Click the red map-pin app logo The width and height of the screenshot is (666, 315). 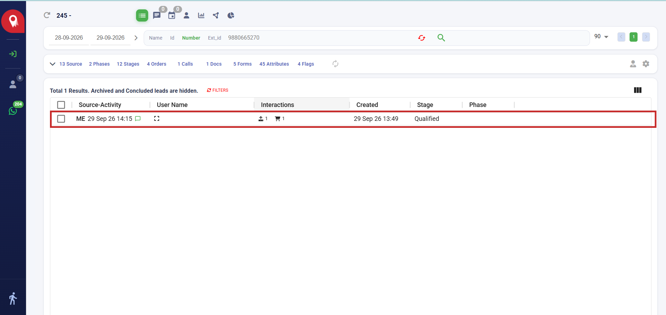(x=13, y=21)
